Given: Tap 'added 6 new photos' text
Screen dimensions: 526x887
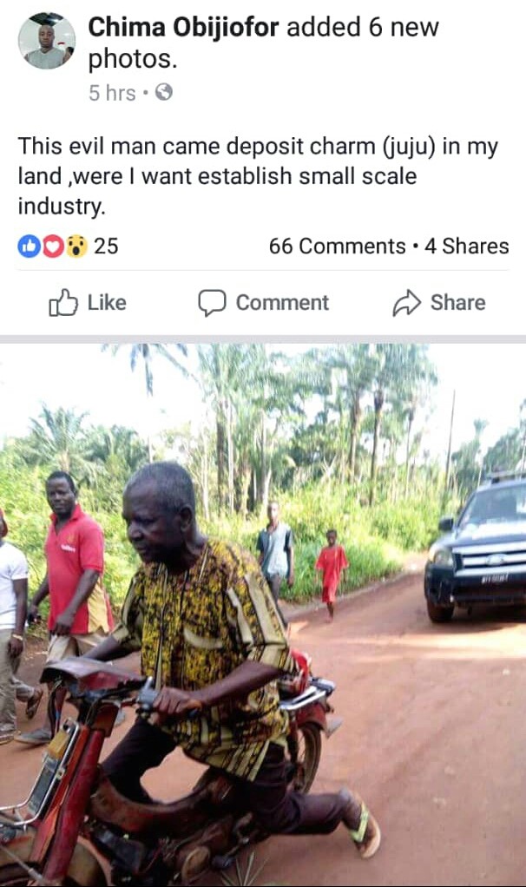Looking at the screenshot, I should 263,43.
